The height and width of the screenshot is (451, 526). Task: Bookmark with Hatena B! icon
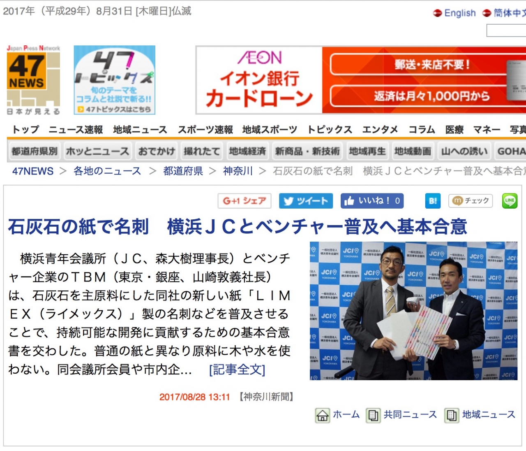433,201
